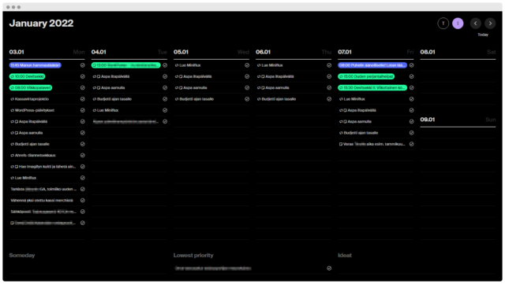This screenshot has width=505, height=284.
Task: Open 15:30 Devitsekki II: Viikottainen event
Action: click(x=372, y=87)
